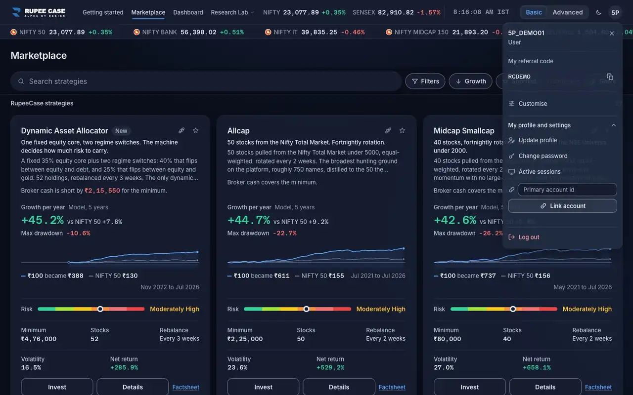Go to Getting started
This screenshot has height=395, width=633.
coord(103,12)
